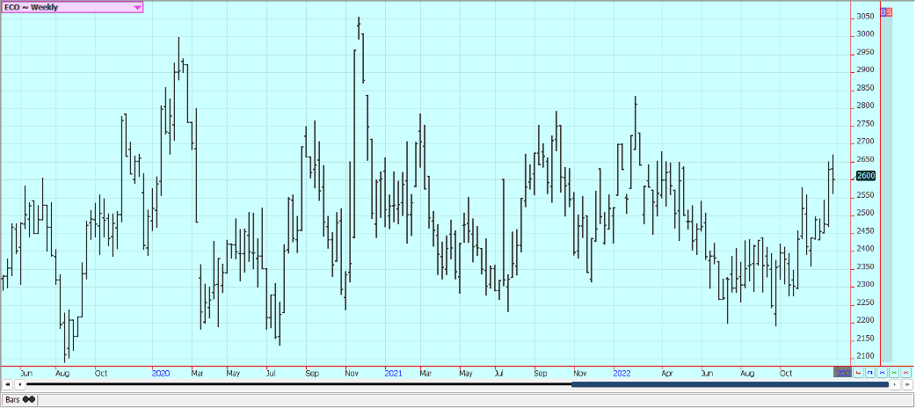Click the black scrollbar track left portion
Viewport: 916px width, 408px height.
click(x=298, y=384)
